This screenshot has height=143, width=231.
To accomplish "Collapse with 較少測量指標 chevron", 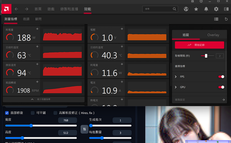I will [32, 99].
